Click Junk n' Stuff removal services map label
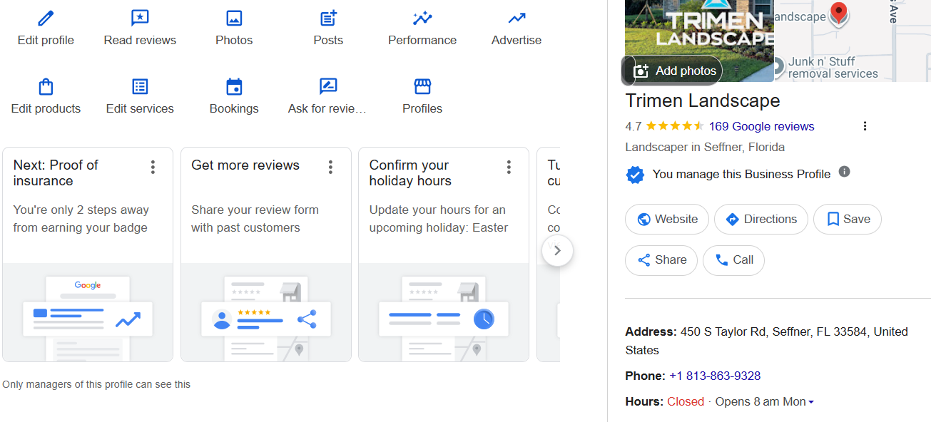This screenshot has width=931, height=422. [833, 67]
